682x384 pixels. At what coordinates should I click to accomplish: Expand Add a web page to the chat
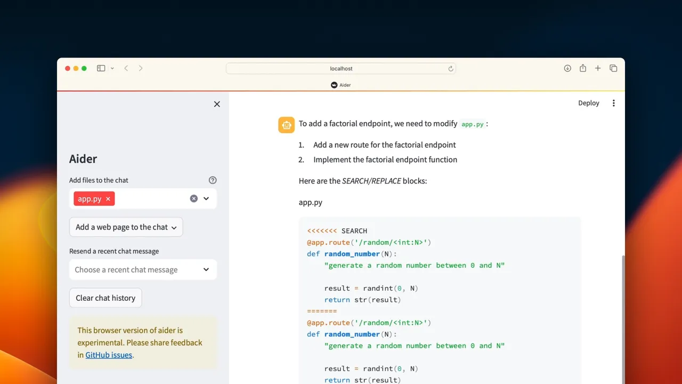pos(126,227)
